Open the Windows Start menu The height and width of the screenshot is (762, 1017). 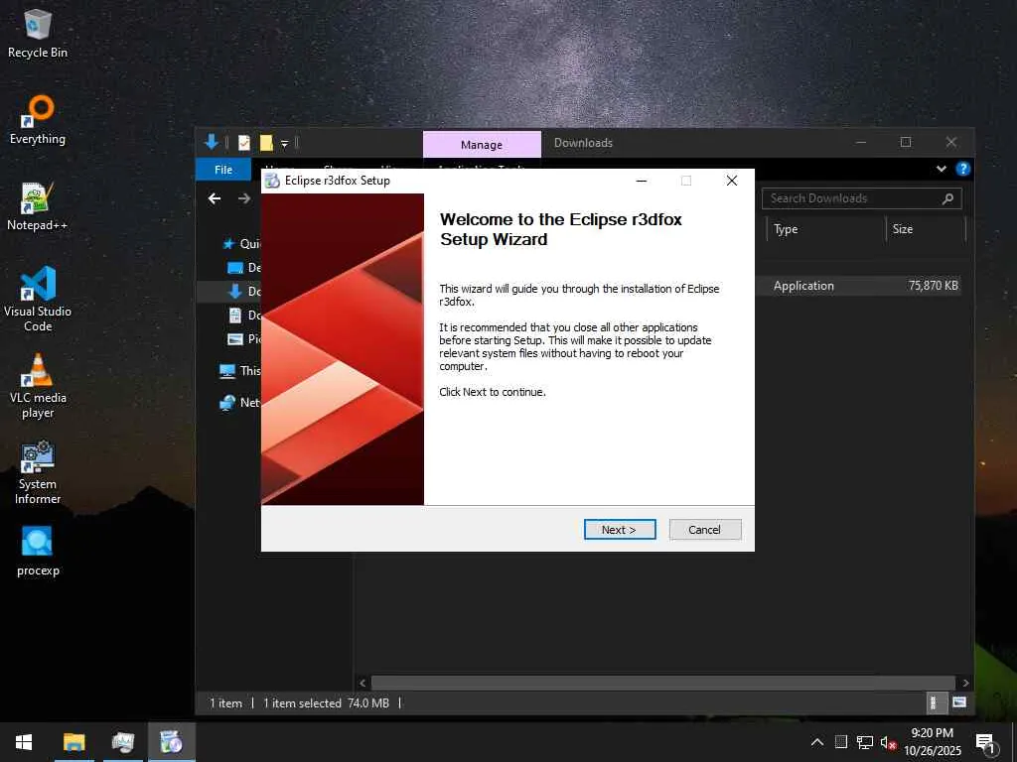pos(24,742)
